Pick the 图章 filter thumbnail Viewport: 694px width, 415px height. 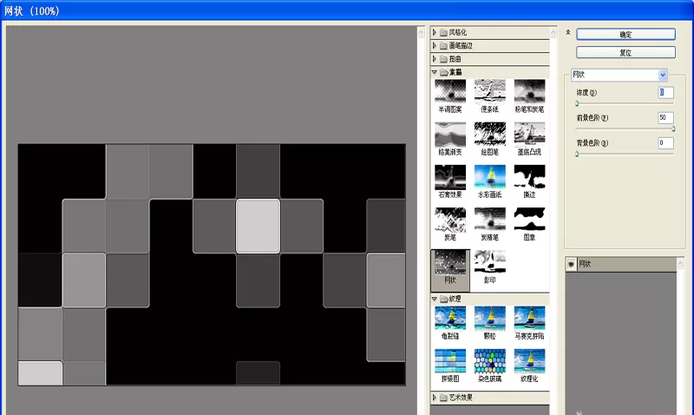[x=529, y=220]
